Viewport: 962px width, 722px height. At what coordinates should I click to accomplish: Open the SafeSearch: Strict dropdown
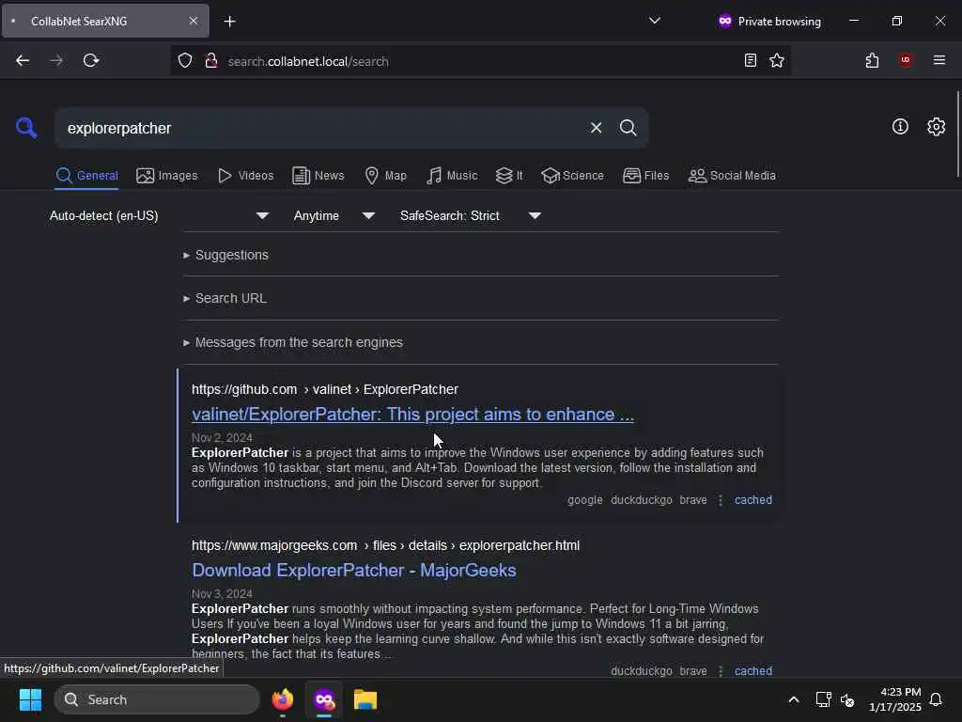[470, 215]
